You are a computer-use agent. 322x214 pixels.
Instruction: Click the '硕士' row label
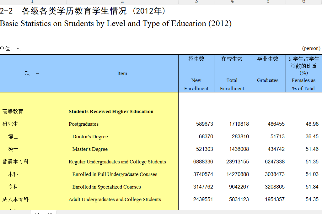(x=13, y=149)
